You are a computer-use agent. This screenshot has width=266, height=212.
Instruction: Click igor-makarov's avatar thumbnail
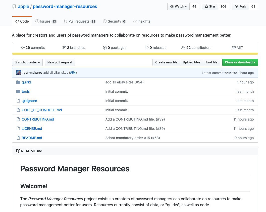19,73
